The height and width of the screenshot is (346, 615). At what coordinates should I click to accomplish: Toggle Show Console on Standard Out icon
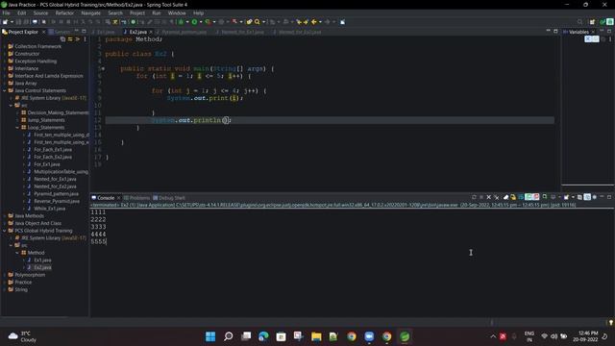pyautogui.click(x=529, y=197)
